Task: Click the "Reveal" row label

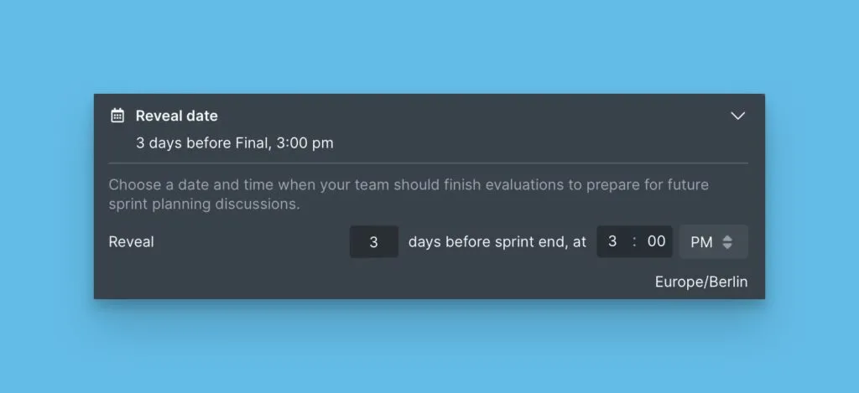Action: (x=131, y=242)
